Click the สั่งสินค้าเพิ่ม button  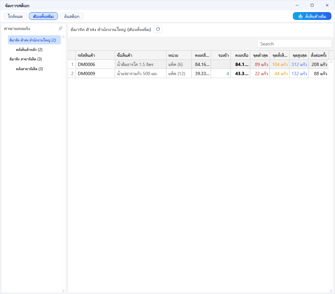(312, 16)
